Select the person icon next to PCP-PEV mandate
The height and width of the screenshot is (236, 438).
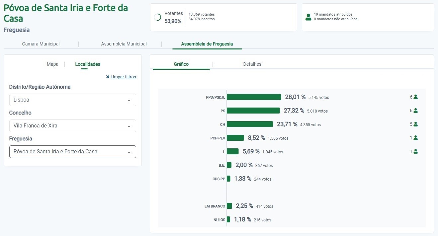(415, 138)
